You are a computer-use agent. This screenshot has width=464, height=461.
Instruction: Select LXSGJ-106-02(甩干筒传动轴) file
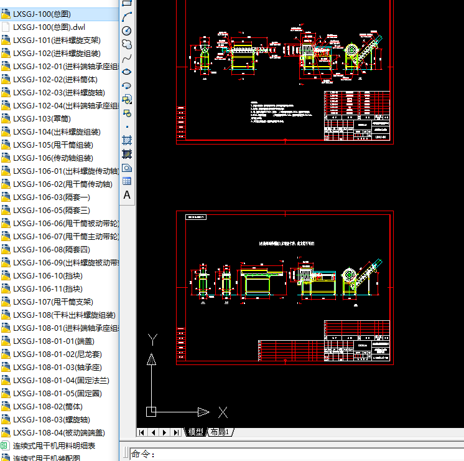(x=63, y=184)
